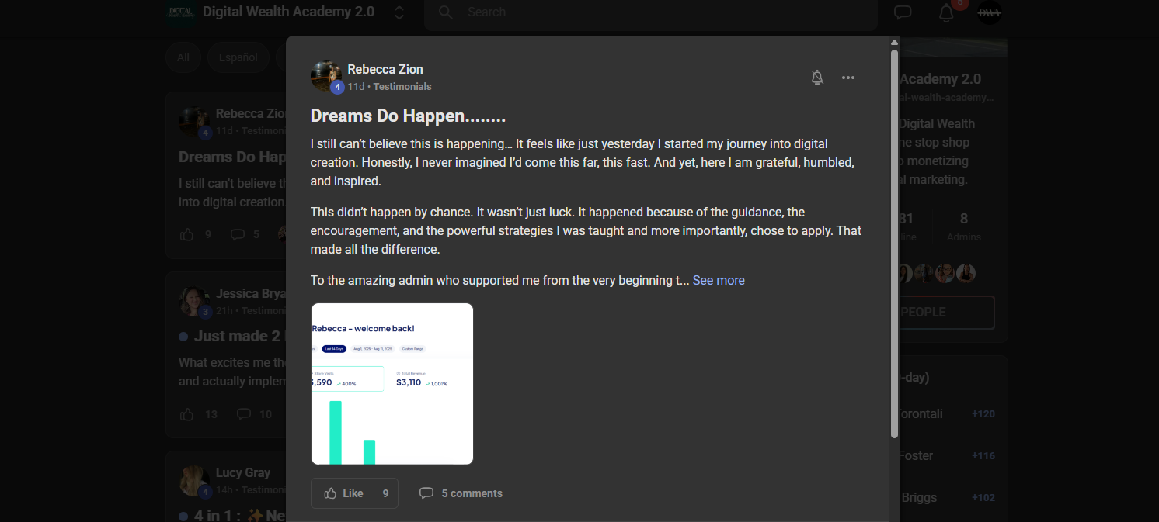The height and width of the screenshot is (522, 1159).
Task: Open the revenue dashboard image thumbnail
Action: 392,384
